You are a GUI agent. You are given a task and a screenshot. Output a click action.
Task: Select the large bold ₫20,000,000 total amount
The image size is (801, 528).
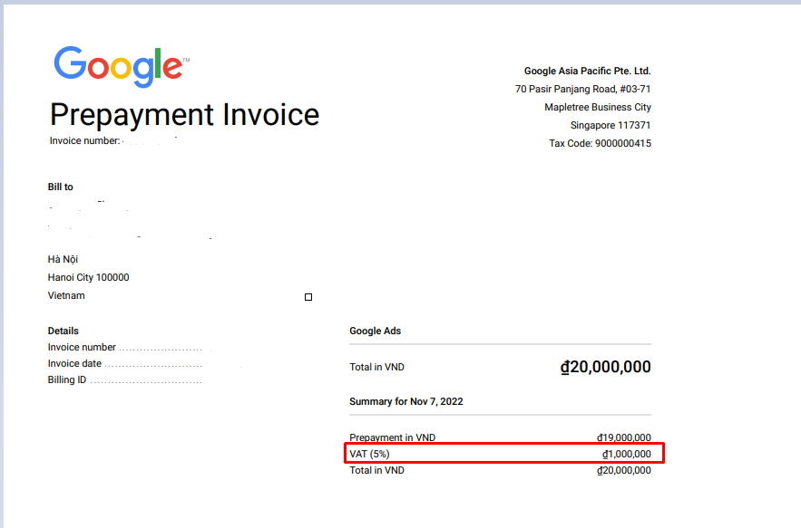tap(605, 367)
